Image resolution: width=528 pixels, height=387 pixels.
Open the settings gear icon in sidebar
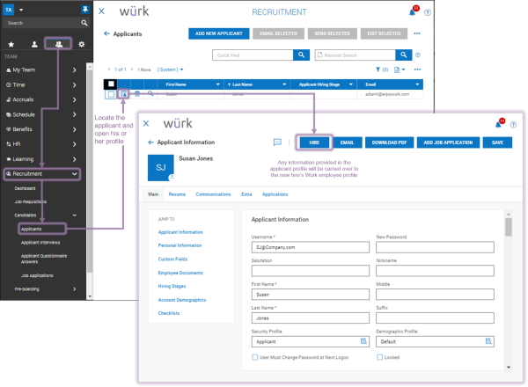tap(82, 45)
